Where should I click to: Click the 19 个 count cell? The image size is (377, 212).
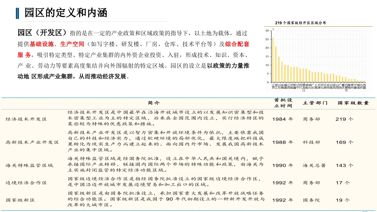click(x=343, y=200)
